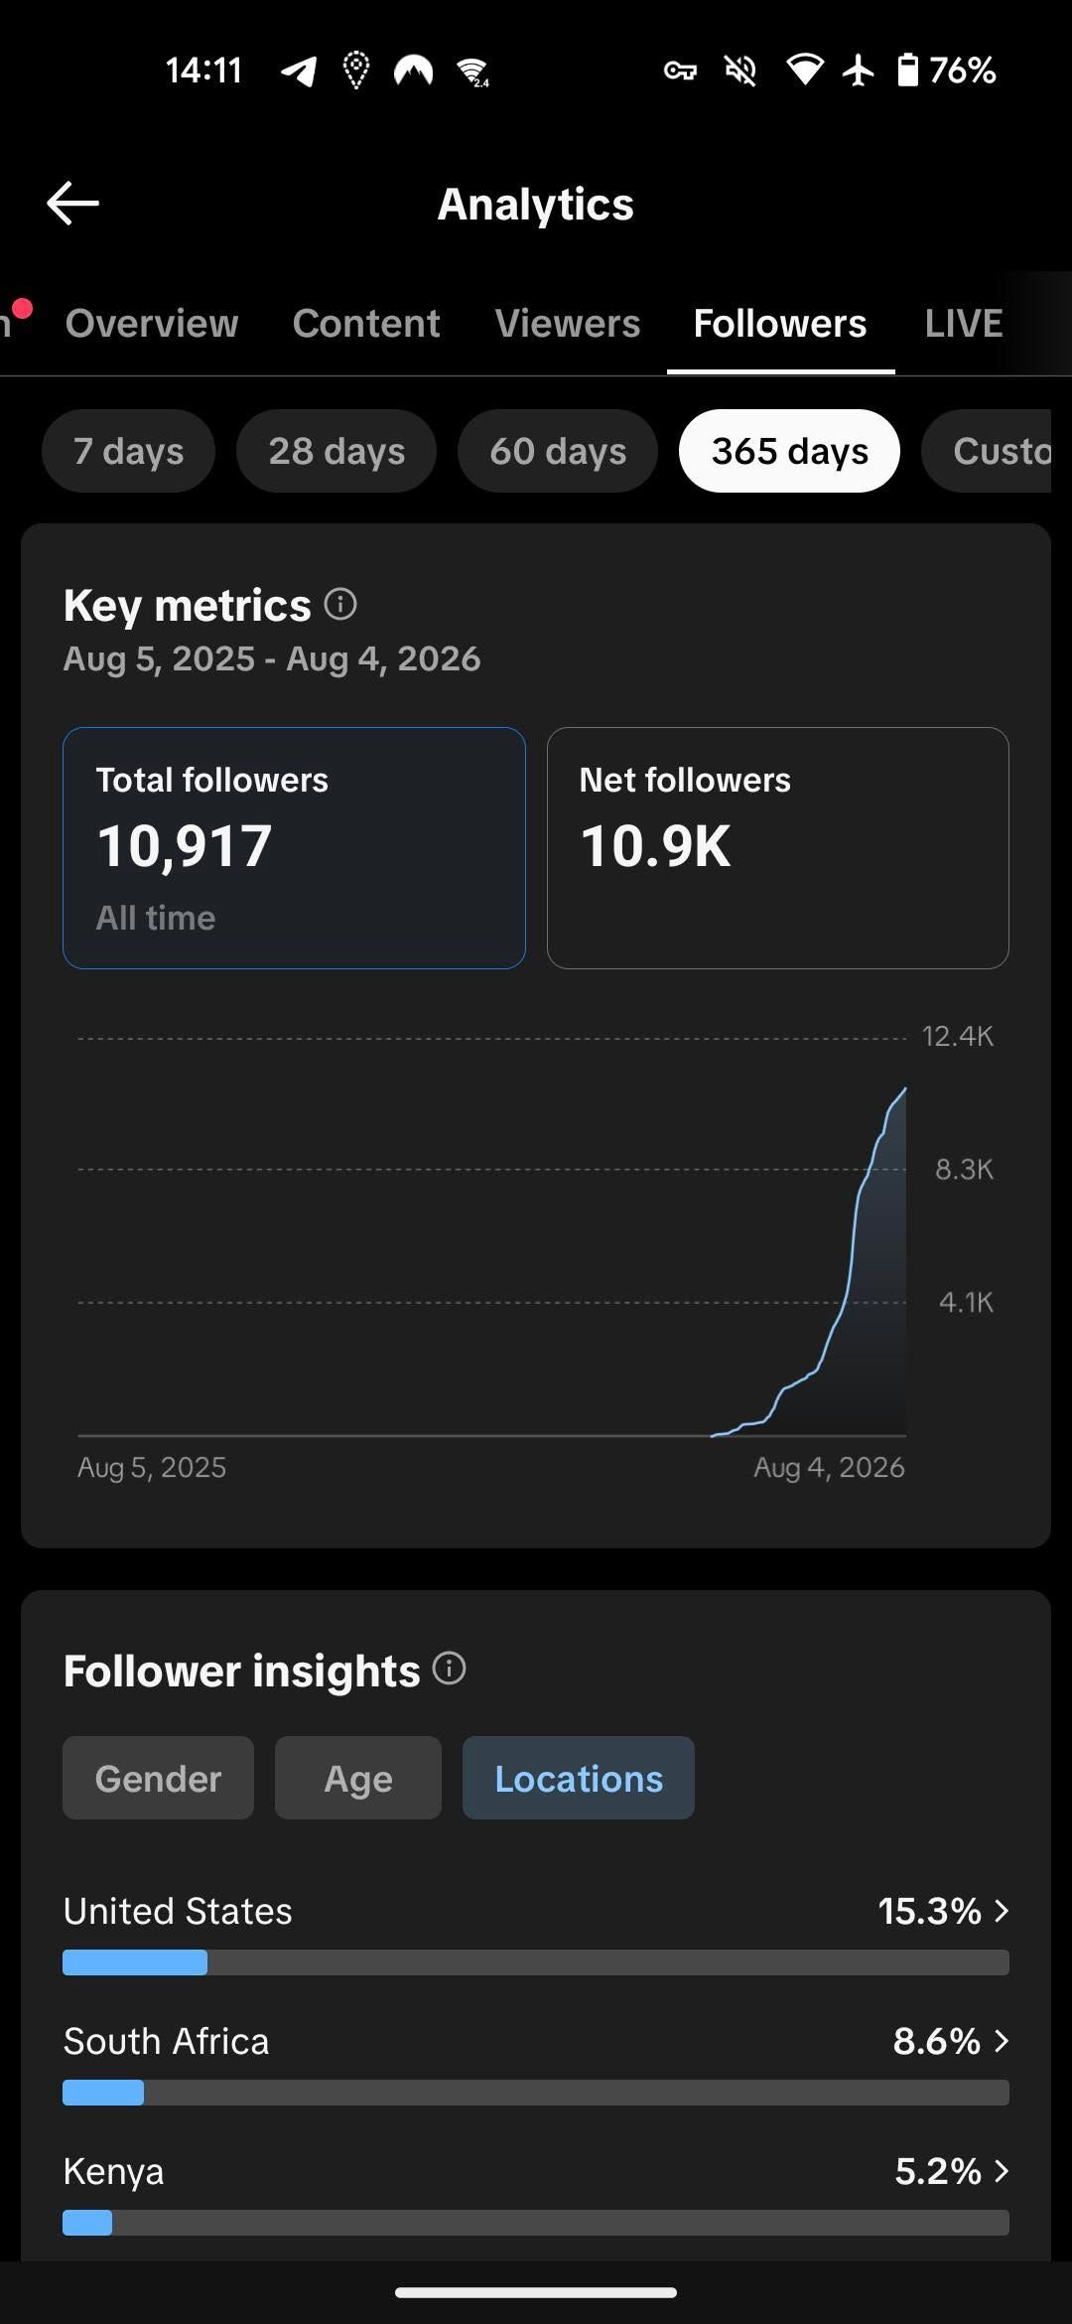1072x2324 pixels.
Task: Switch to the Viewers tab
Action: [568, 324]
